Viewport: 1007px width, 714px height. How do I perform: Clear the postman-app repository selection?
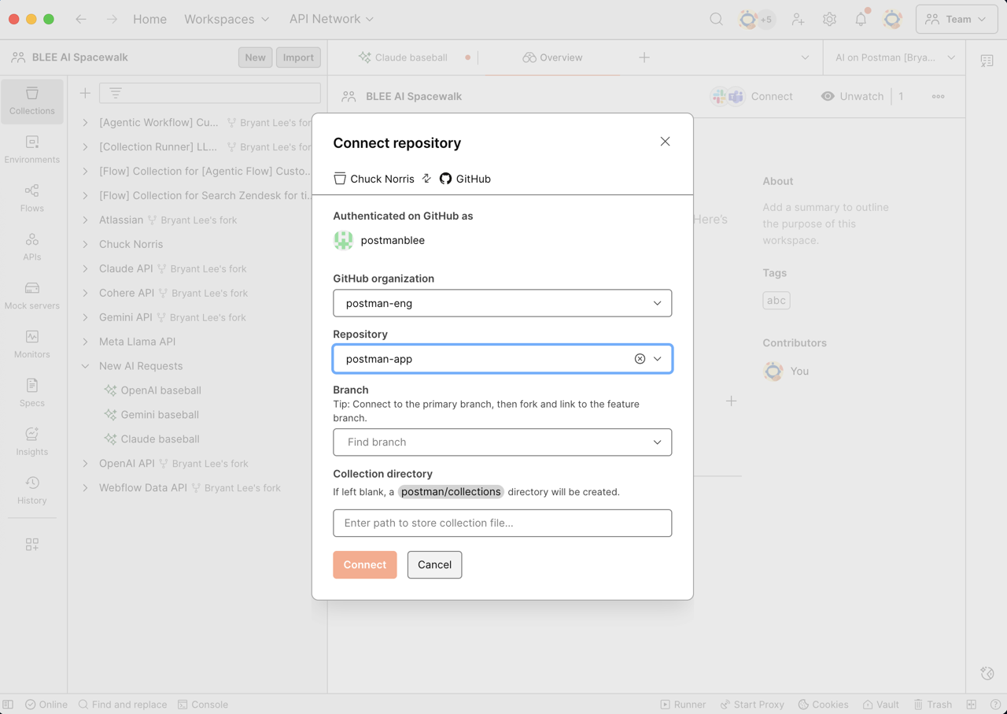640,358
